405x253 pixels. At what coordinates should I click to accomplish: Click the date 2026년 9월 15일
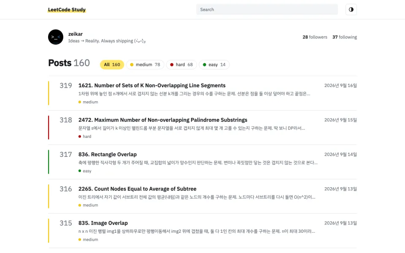pos(340,120)
